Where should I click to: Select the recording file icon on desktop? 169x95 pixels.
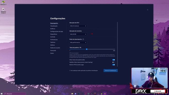[3, 9]
